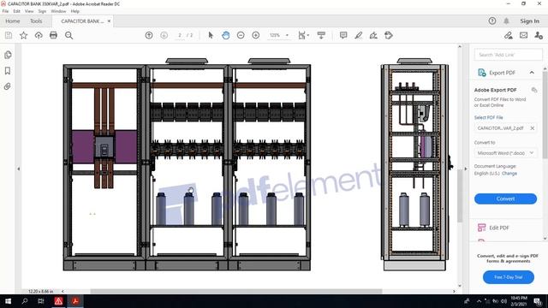Image resolution: width=548 pixels, height=308 pixels.
Task: Click the Select PDF File link
Action: [x=488, y=117]
